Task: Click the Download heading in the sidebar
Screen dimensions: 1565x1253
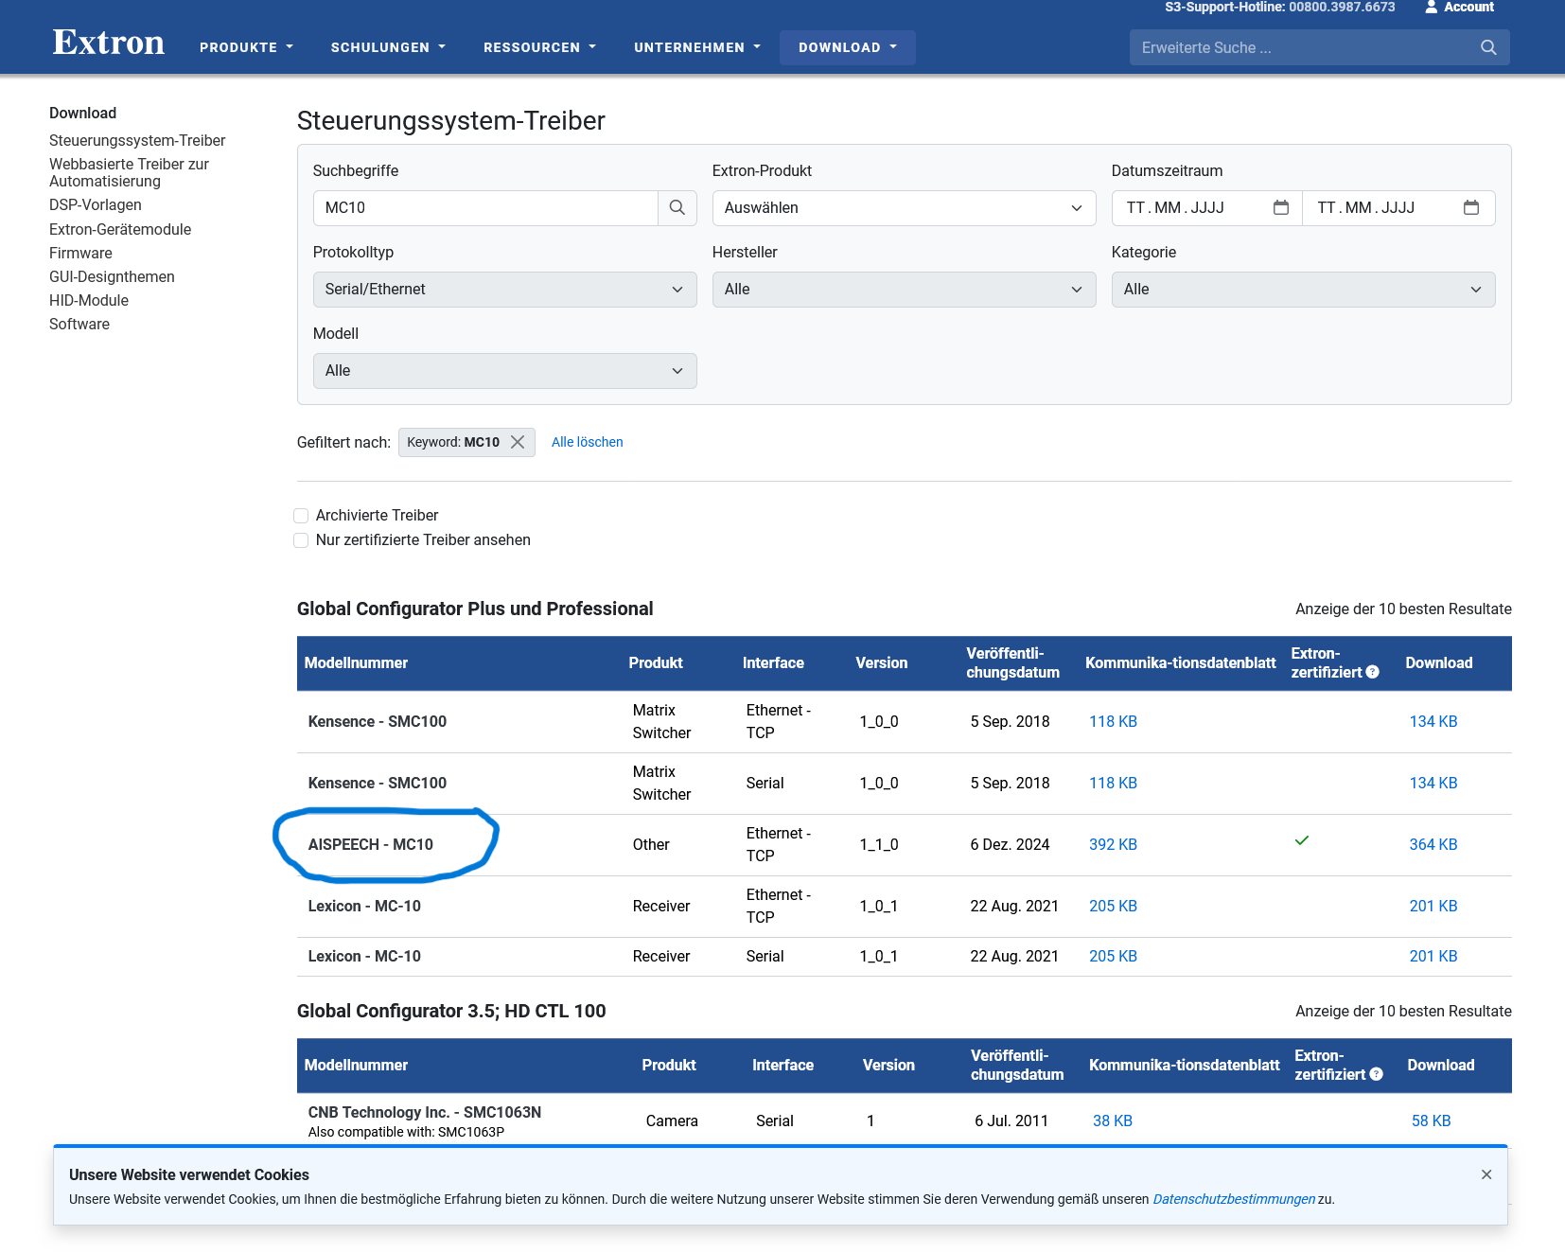Action: [83, 114]
